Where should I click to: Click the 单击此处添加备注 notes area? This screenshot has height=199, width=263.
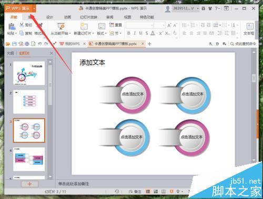tap(74, 184)
